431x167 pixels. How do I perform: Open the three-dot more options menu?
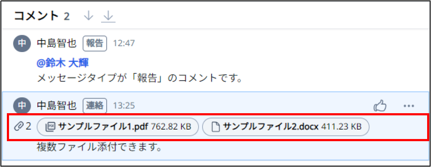click(x=409, y=106)
